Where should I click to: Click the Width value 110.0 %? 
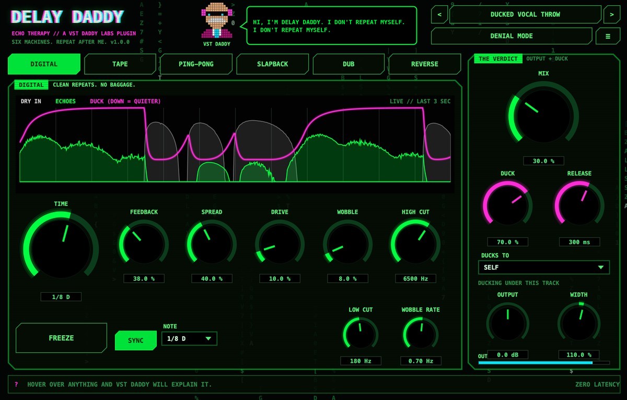pyautogui.click(x=579, y=355)
